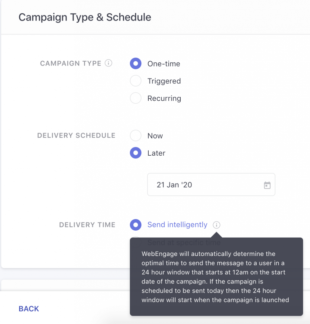Viewport: 310px width, 324px height.
Task: Tap the info circle next to Send intelligently
Action: (x=216, y=225)
